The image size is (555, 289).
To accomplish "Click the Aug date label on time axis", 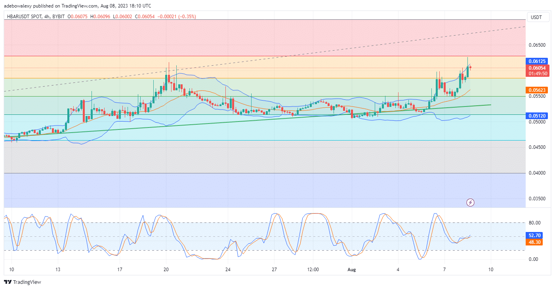I will (x=351, y=270).
